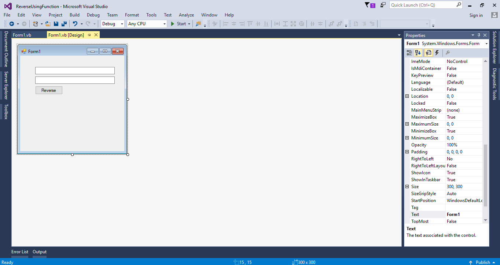The image size is (500, 265).
Task: Click the Visual Studio logo icon
Action: pyautogui.click(x=8, y=6)
